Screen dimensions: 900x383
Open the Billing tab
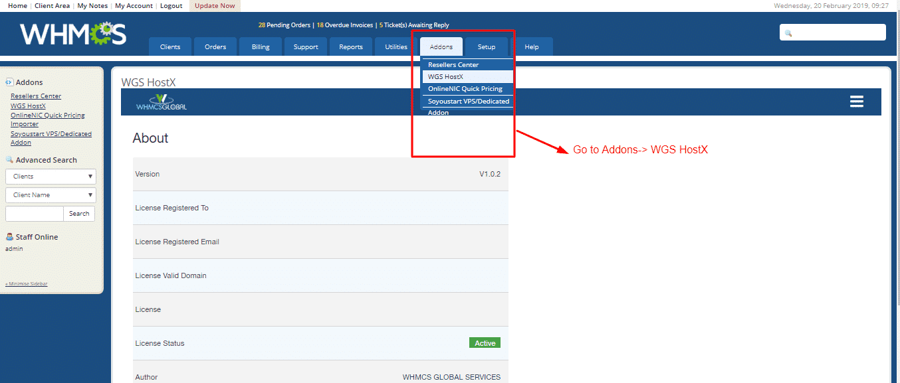[x=261, y=46]
